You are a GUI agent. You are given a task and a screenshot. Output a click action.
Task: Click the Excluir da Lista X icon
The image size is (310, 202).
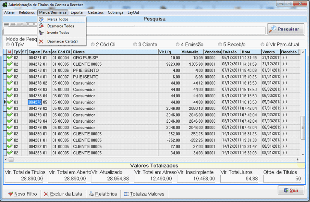tap(46, 194)
